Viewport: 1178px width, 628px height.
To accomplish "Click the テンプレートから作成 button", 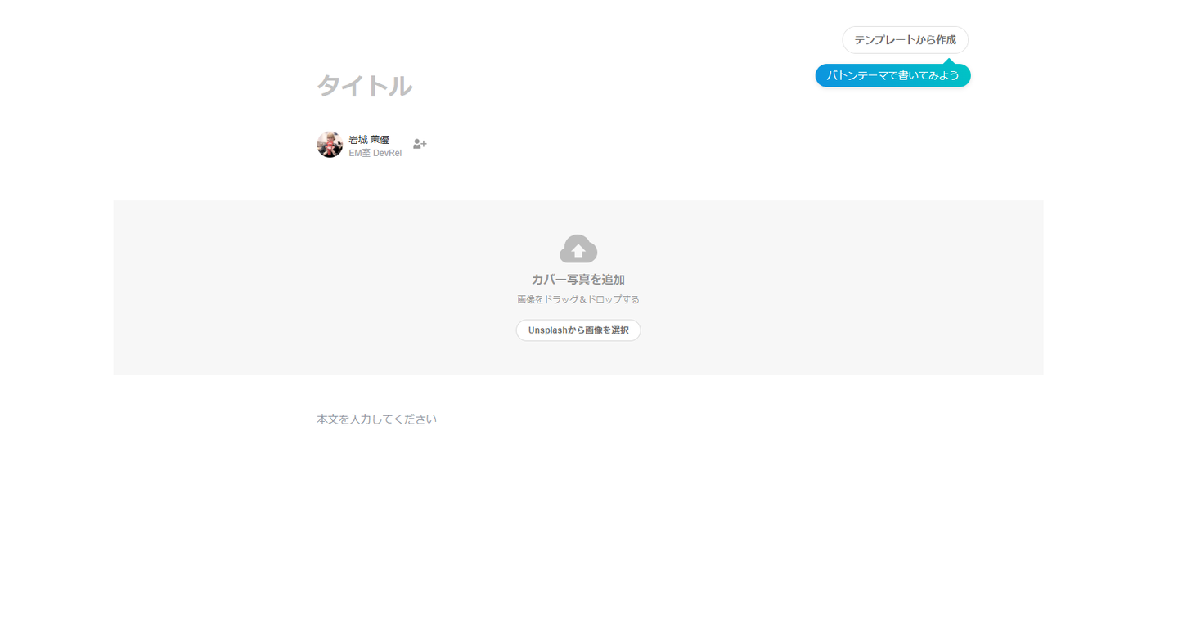I will 905,40.
